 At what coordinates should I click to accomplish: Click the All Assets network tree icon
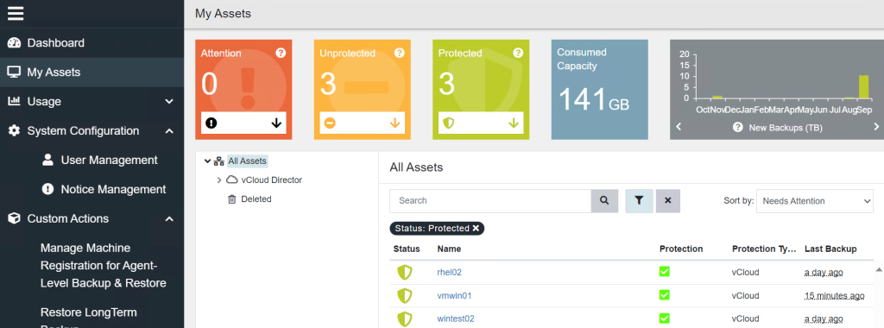219,161
